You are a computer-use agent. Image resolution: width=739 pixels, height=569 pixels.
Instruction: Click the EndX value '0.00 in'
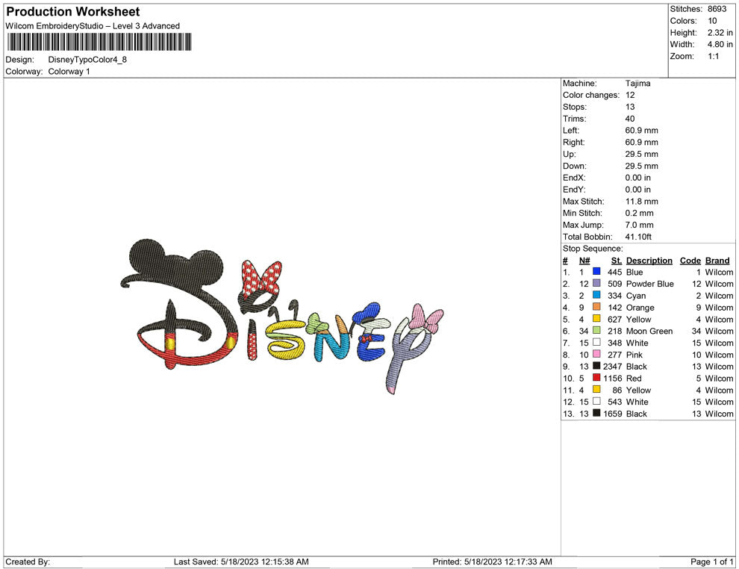(x=637, y=178)
